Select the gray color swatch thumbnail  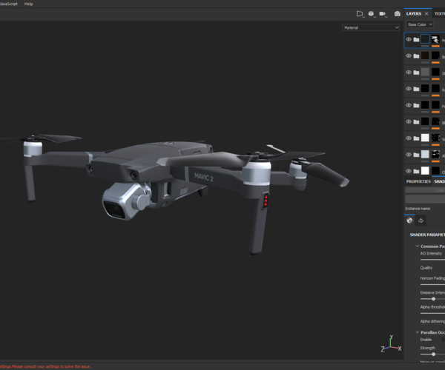click(425, 72)
